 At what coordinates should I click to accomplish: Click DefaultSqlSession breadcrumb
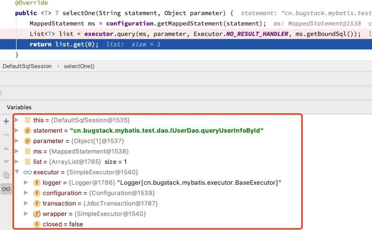tap(27, 66)
